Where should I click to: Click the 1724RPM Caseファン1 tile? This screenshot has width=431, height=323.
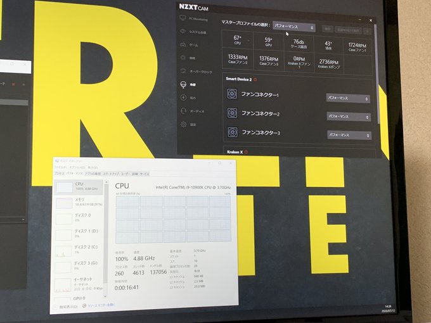(357, 47)
